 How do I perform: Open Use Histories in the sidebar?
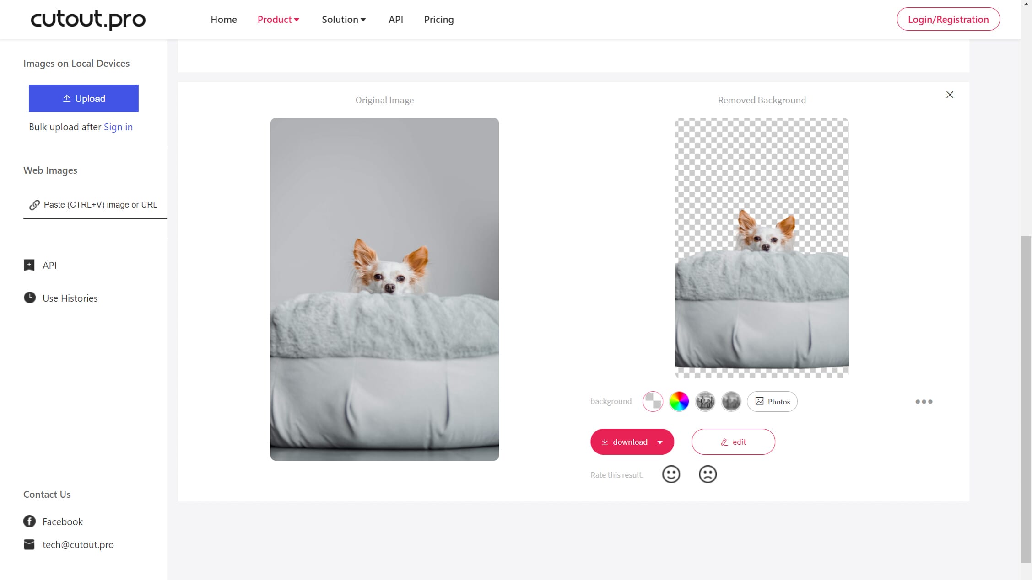coord(70,298)
